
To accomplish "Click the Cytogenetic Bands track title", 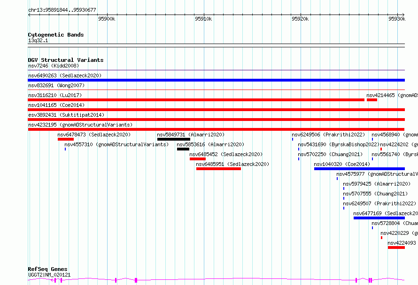I will (56, 35).
